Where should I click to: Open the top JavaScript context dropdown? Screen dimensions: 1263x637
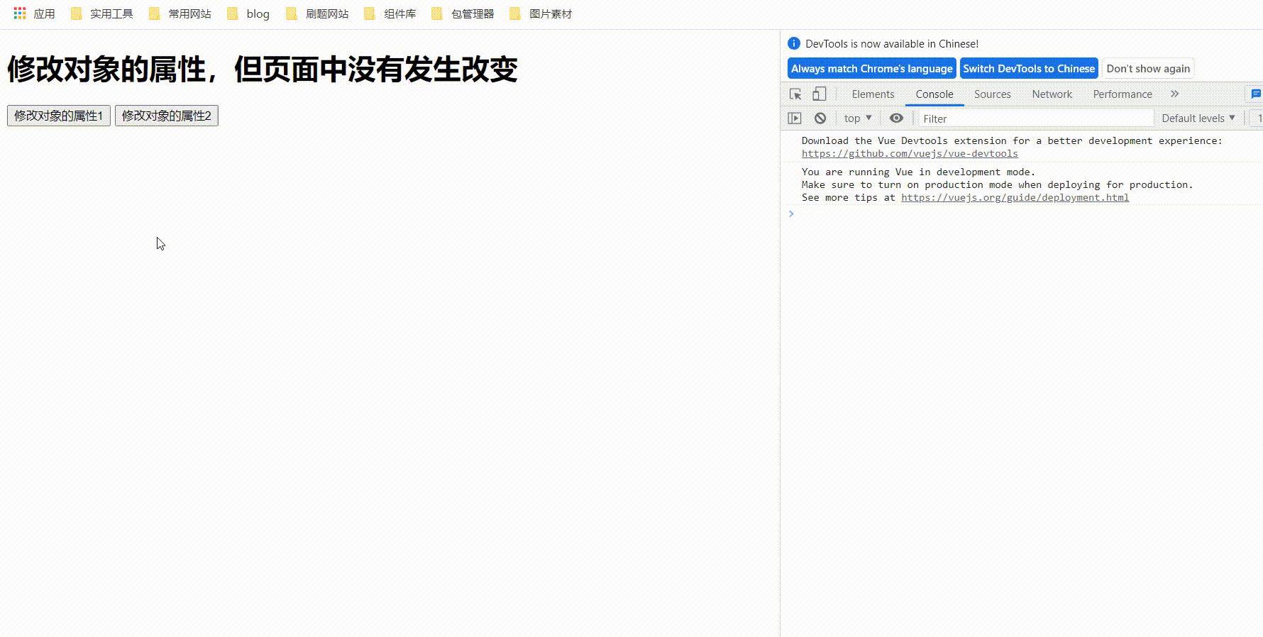[858, 118]
